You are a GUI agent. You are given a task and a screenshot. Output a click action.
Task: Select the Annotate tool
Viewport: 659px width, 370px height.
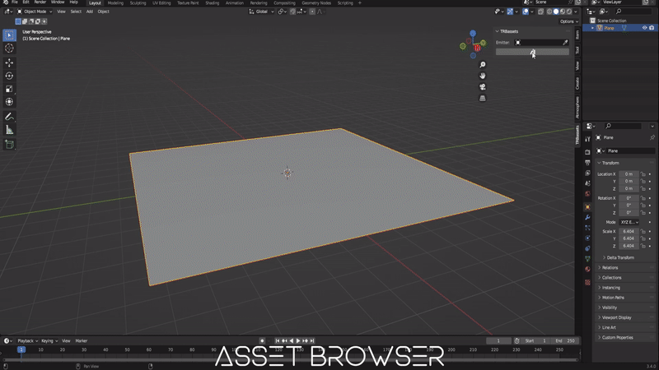tap(9, 117)
